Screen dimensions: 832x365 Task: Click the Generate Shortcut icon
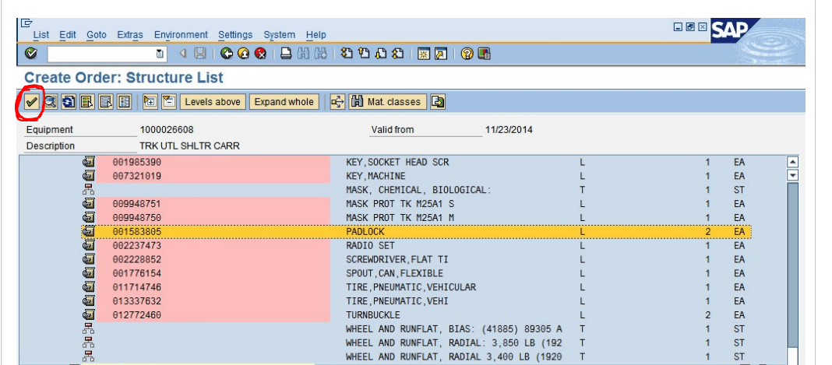[441, 54]
